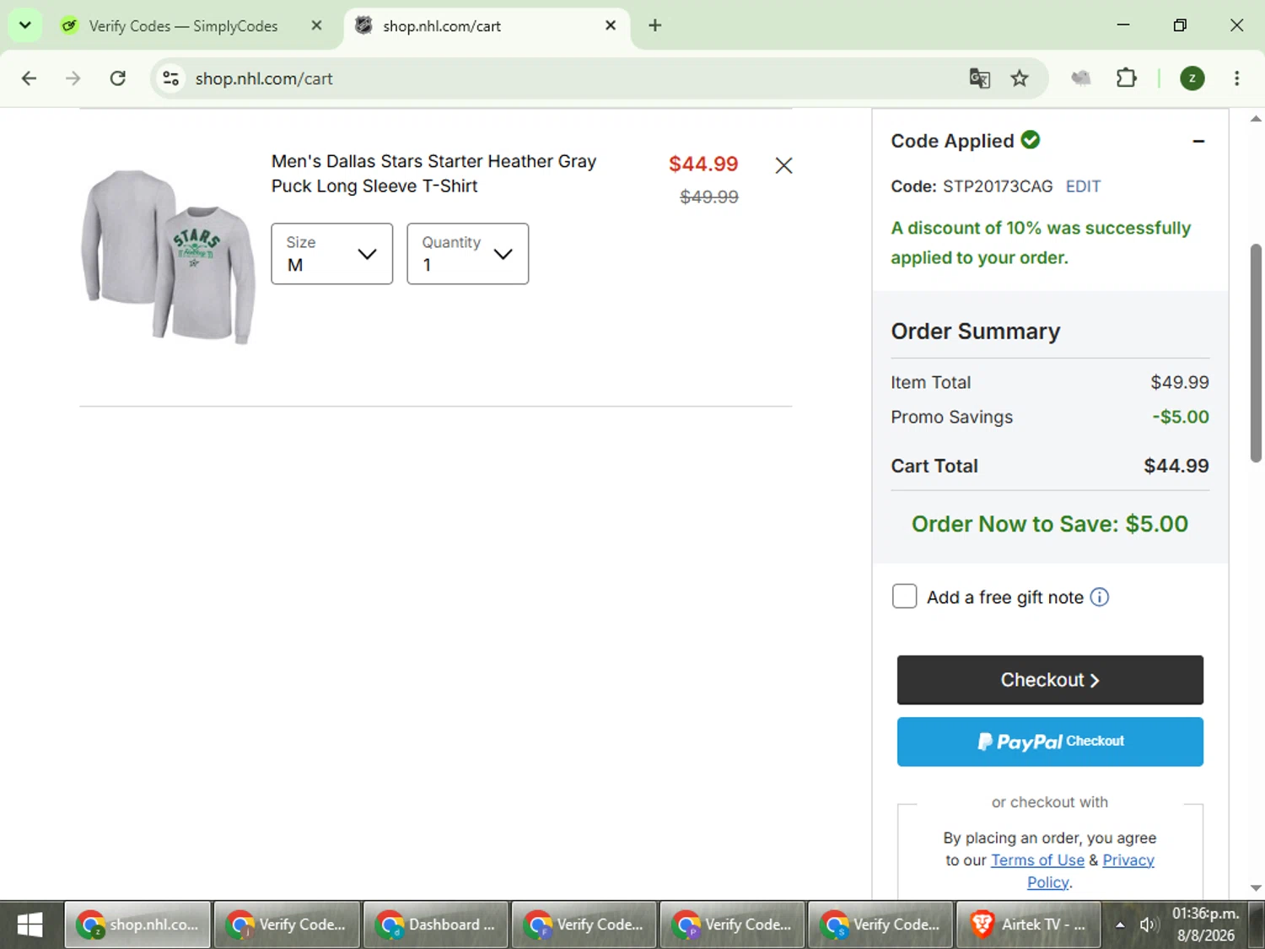
Task: Open the Terms of Use link
Action: coord(1037,860)
